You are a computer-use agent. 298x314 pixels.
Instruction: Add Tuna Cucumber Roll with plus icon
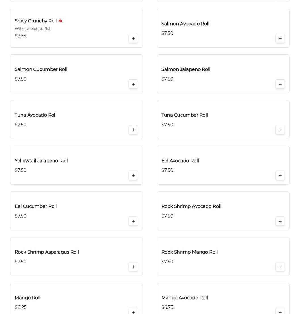tap(280, 130)
